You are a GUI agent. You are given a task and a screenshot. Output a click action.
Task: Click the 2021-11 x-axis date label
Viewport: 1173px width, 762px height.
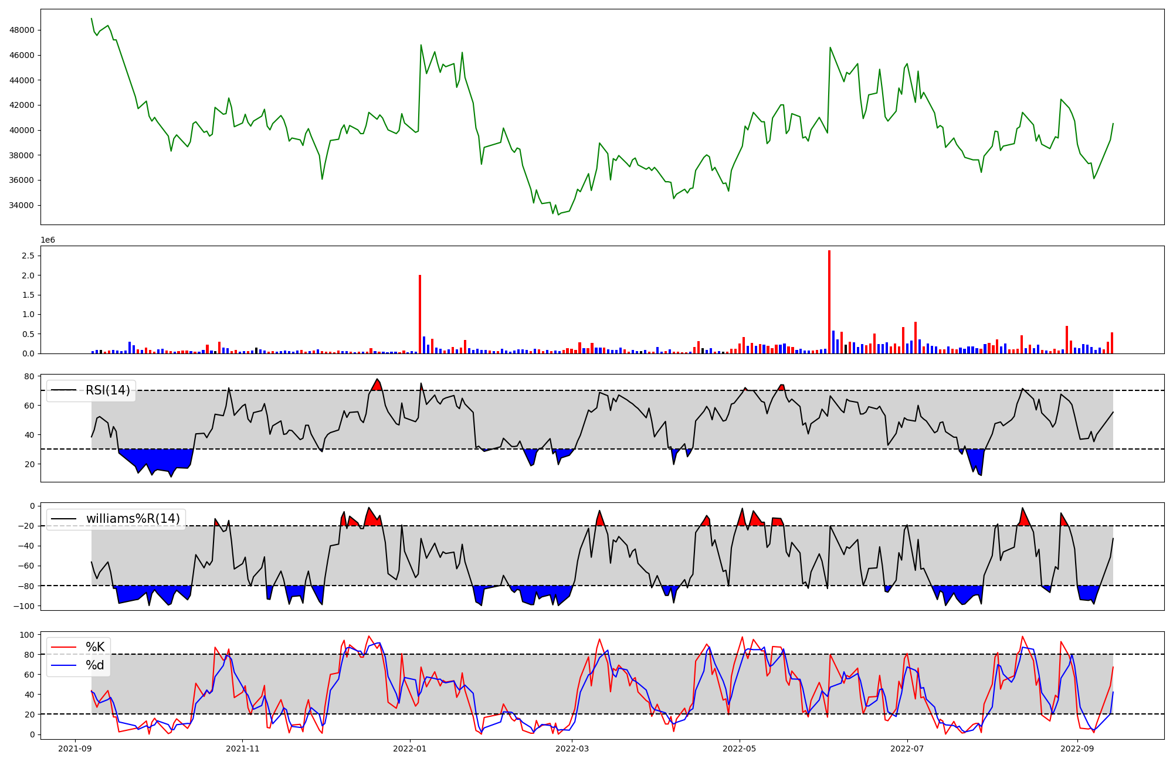pyautogui.click(x=242, y=749)
